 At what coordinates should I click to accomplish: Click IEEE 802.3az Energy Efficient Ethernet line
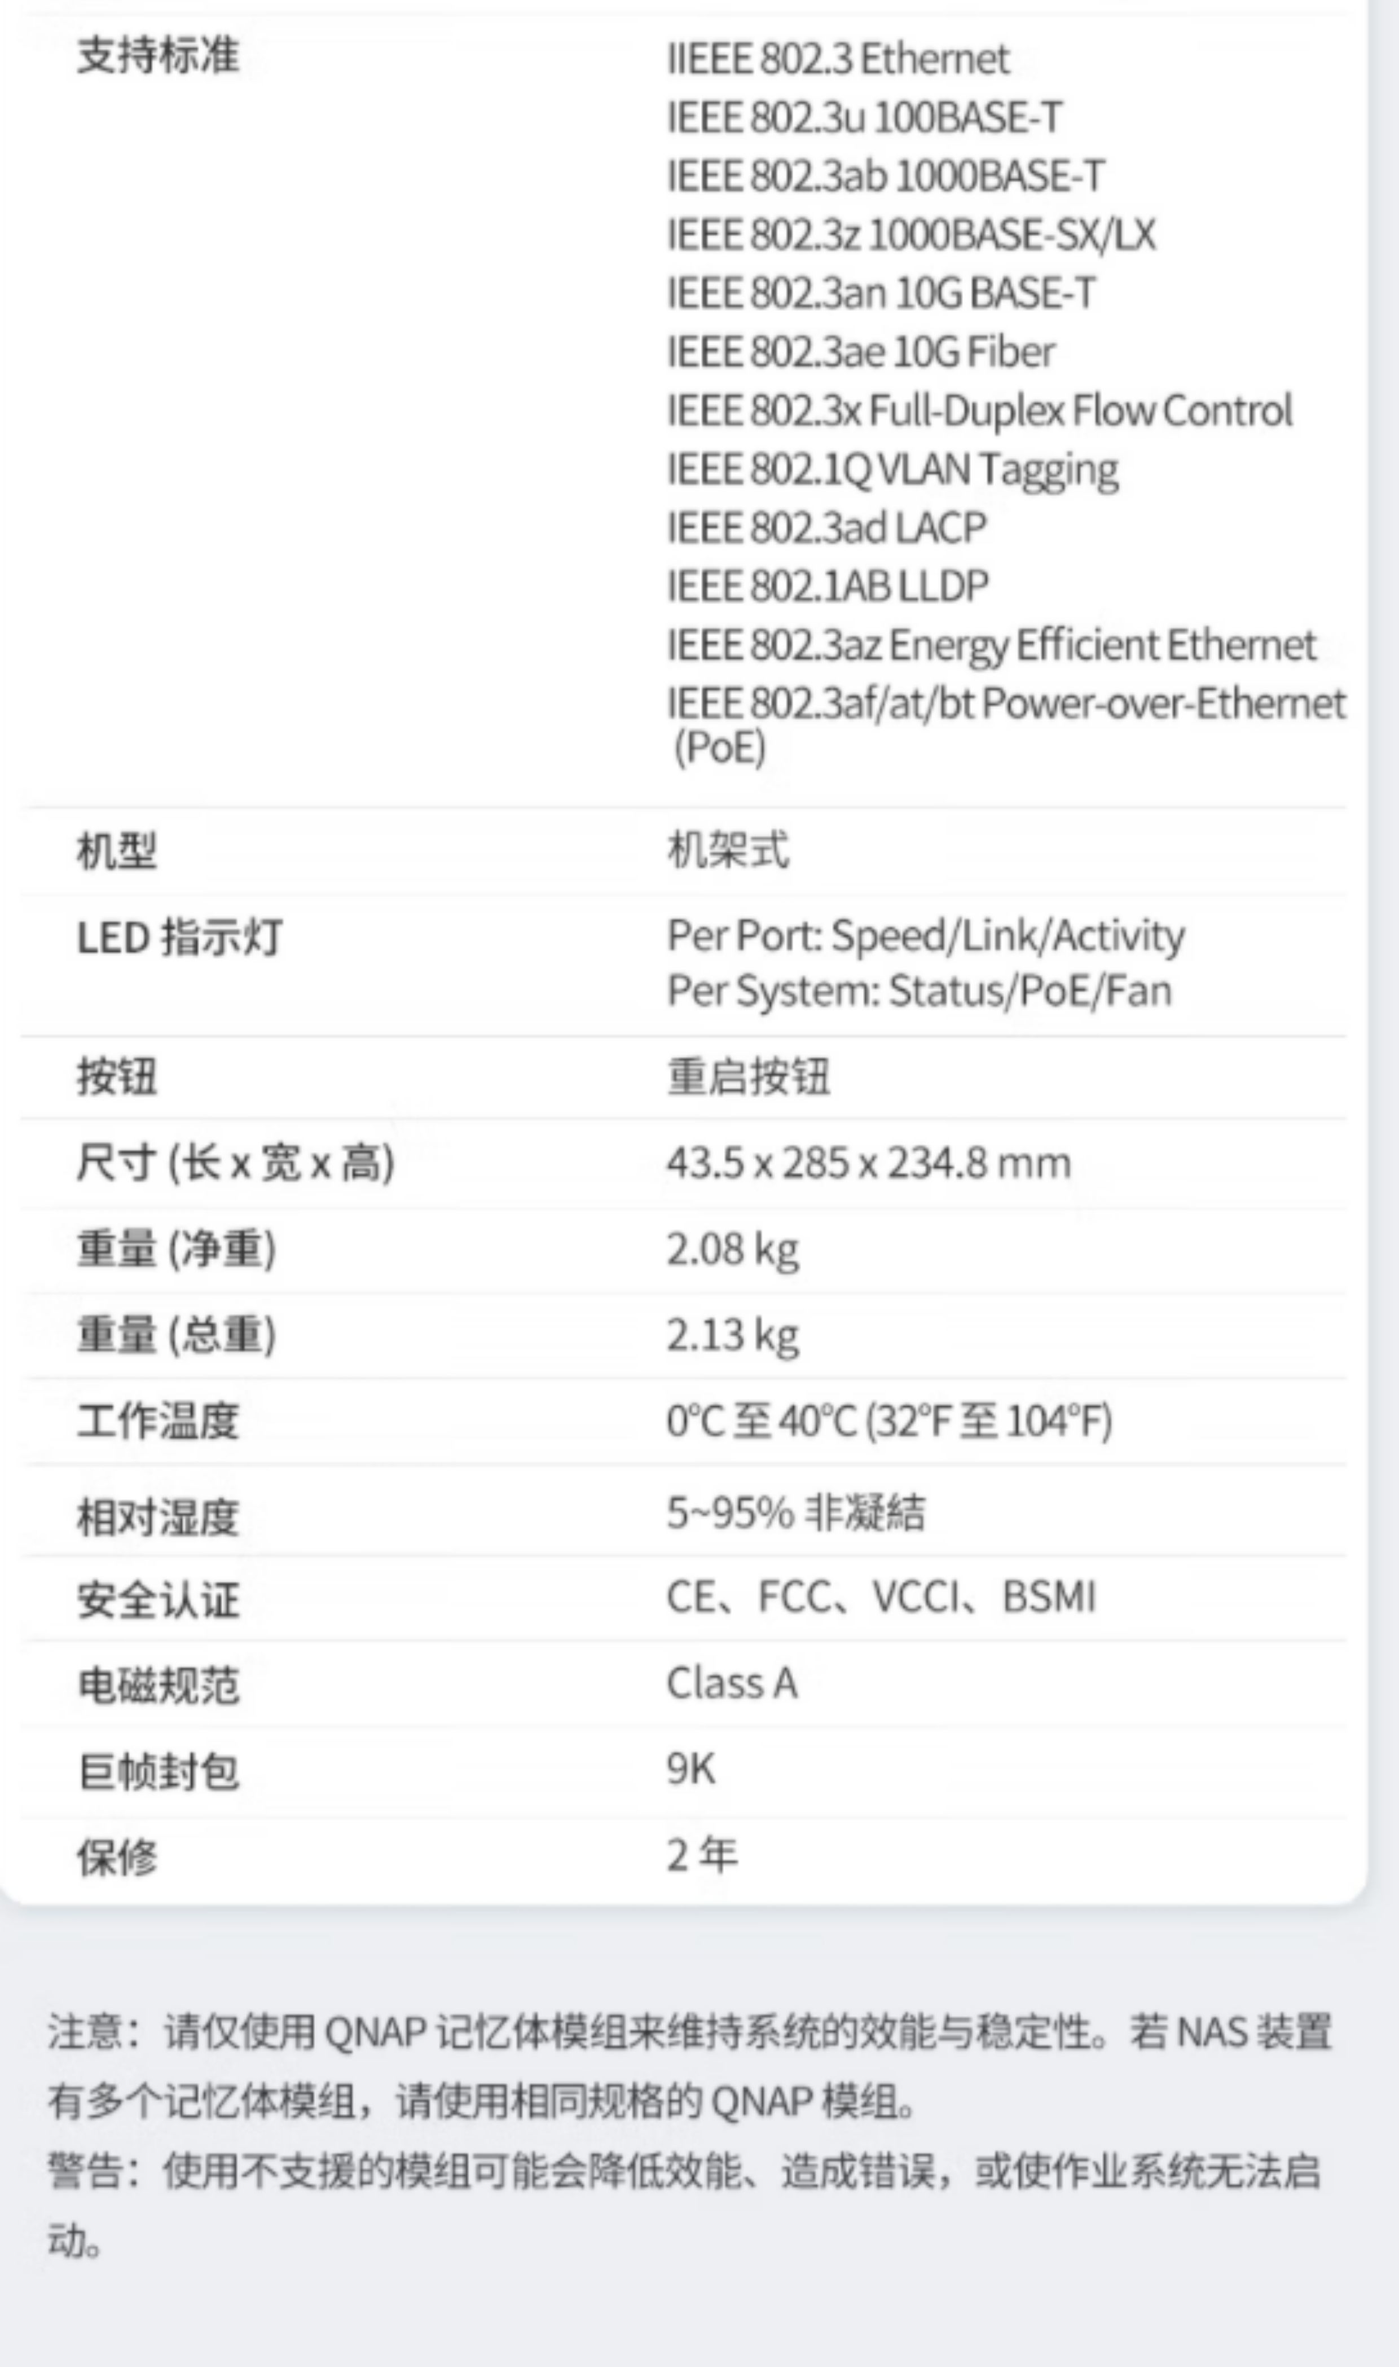click(990, 646)
